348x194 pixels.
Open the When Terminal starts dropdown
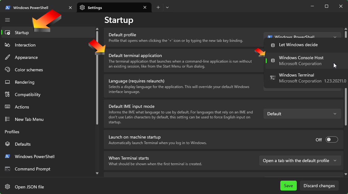pos(300,161)
